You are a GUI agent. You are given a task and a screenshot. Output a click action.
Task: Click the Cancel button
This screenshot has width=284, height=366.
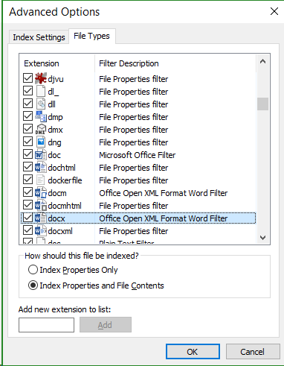pos(253,352)
